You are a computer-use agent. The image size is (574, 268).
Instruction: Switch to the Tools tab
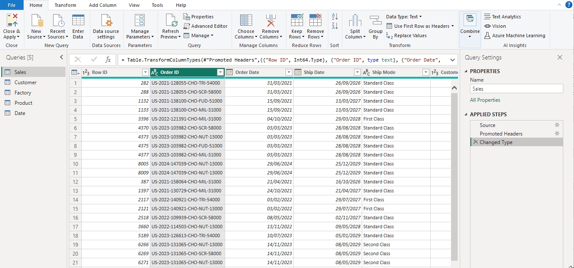pyautogui.click(x=157, y=5)
